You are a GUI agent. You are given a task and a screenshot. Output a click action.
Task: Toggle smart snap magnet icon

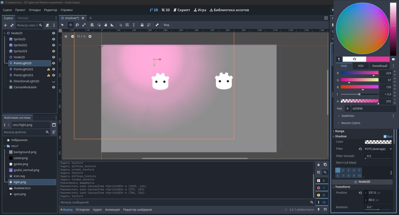point(121,25)
